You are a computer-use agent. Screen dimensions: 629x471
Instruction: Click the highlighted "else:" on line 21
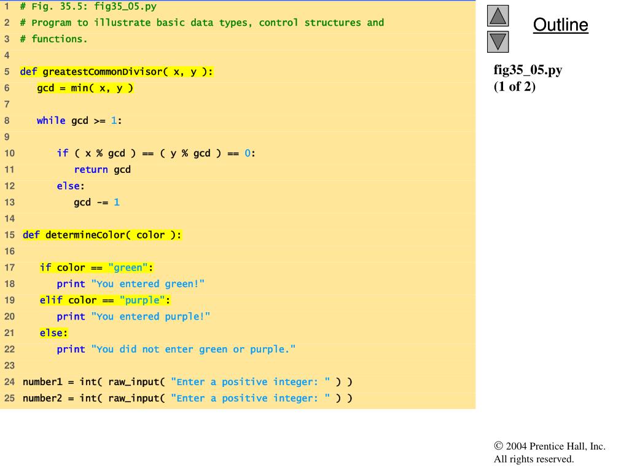(54, 333)
